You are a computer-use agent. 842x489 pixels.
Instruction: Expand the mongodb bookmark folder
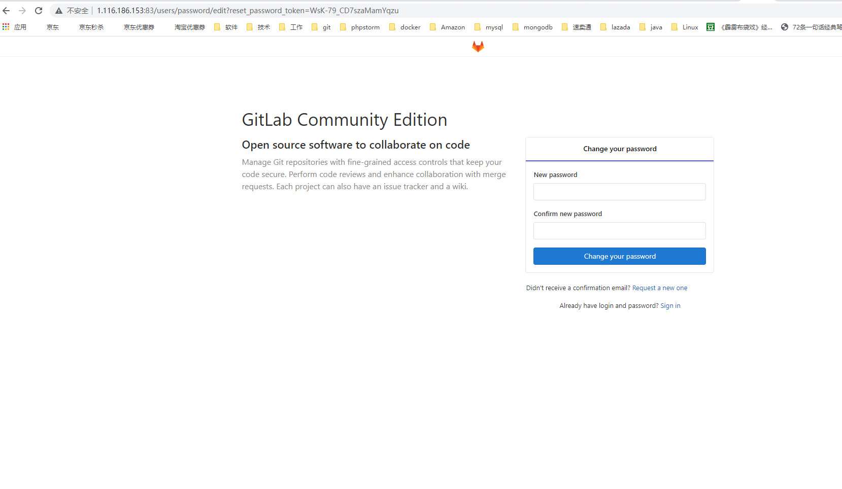tap(532, 27)
